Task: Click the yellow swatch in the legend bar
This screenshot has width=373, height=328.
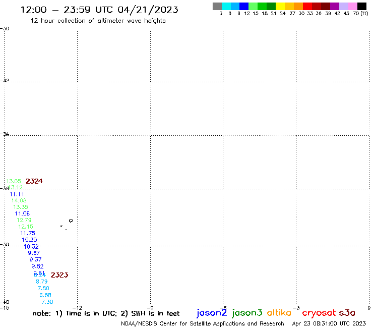Action: [280, 6]
